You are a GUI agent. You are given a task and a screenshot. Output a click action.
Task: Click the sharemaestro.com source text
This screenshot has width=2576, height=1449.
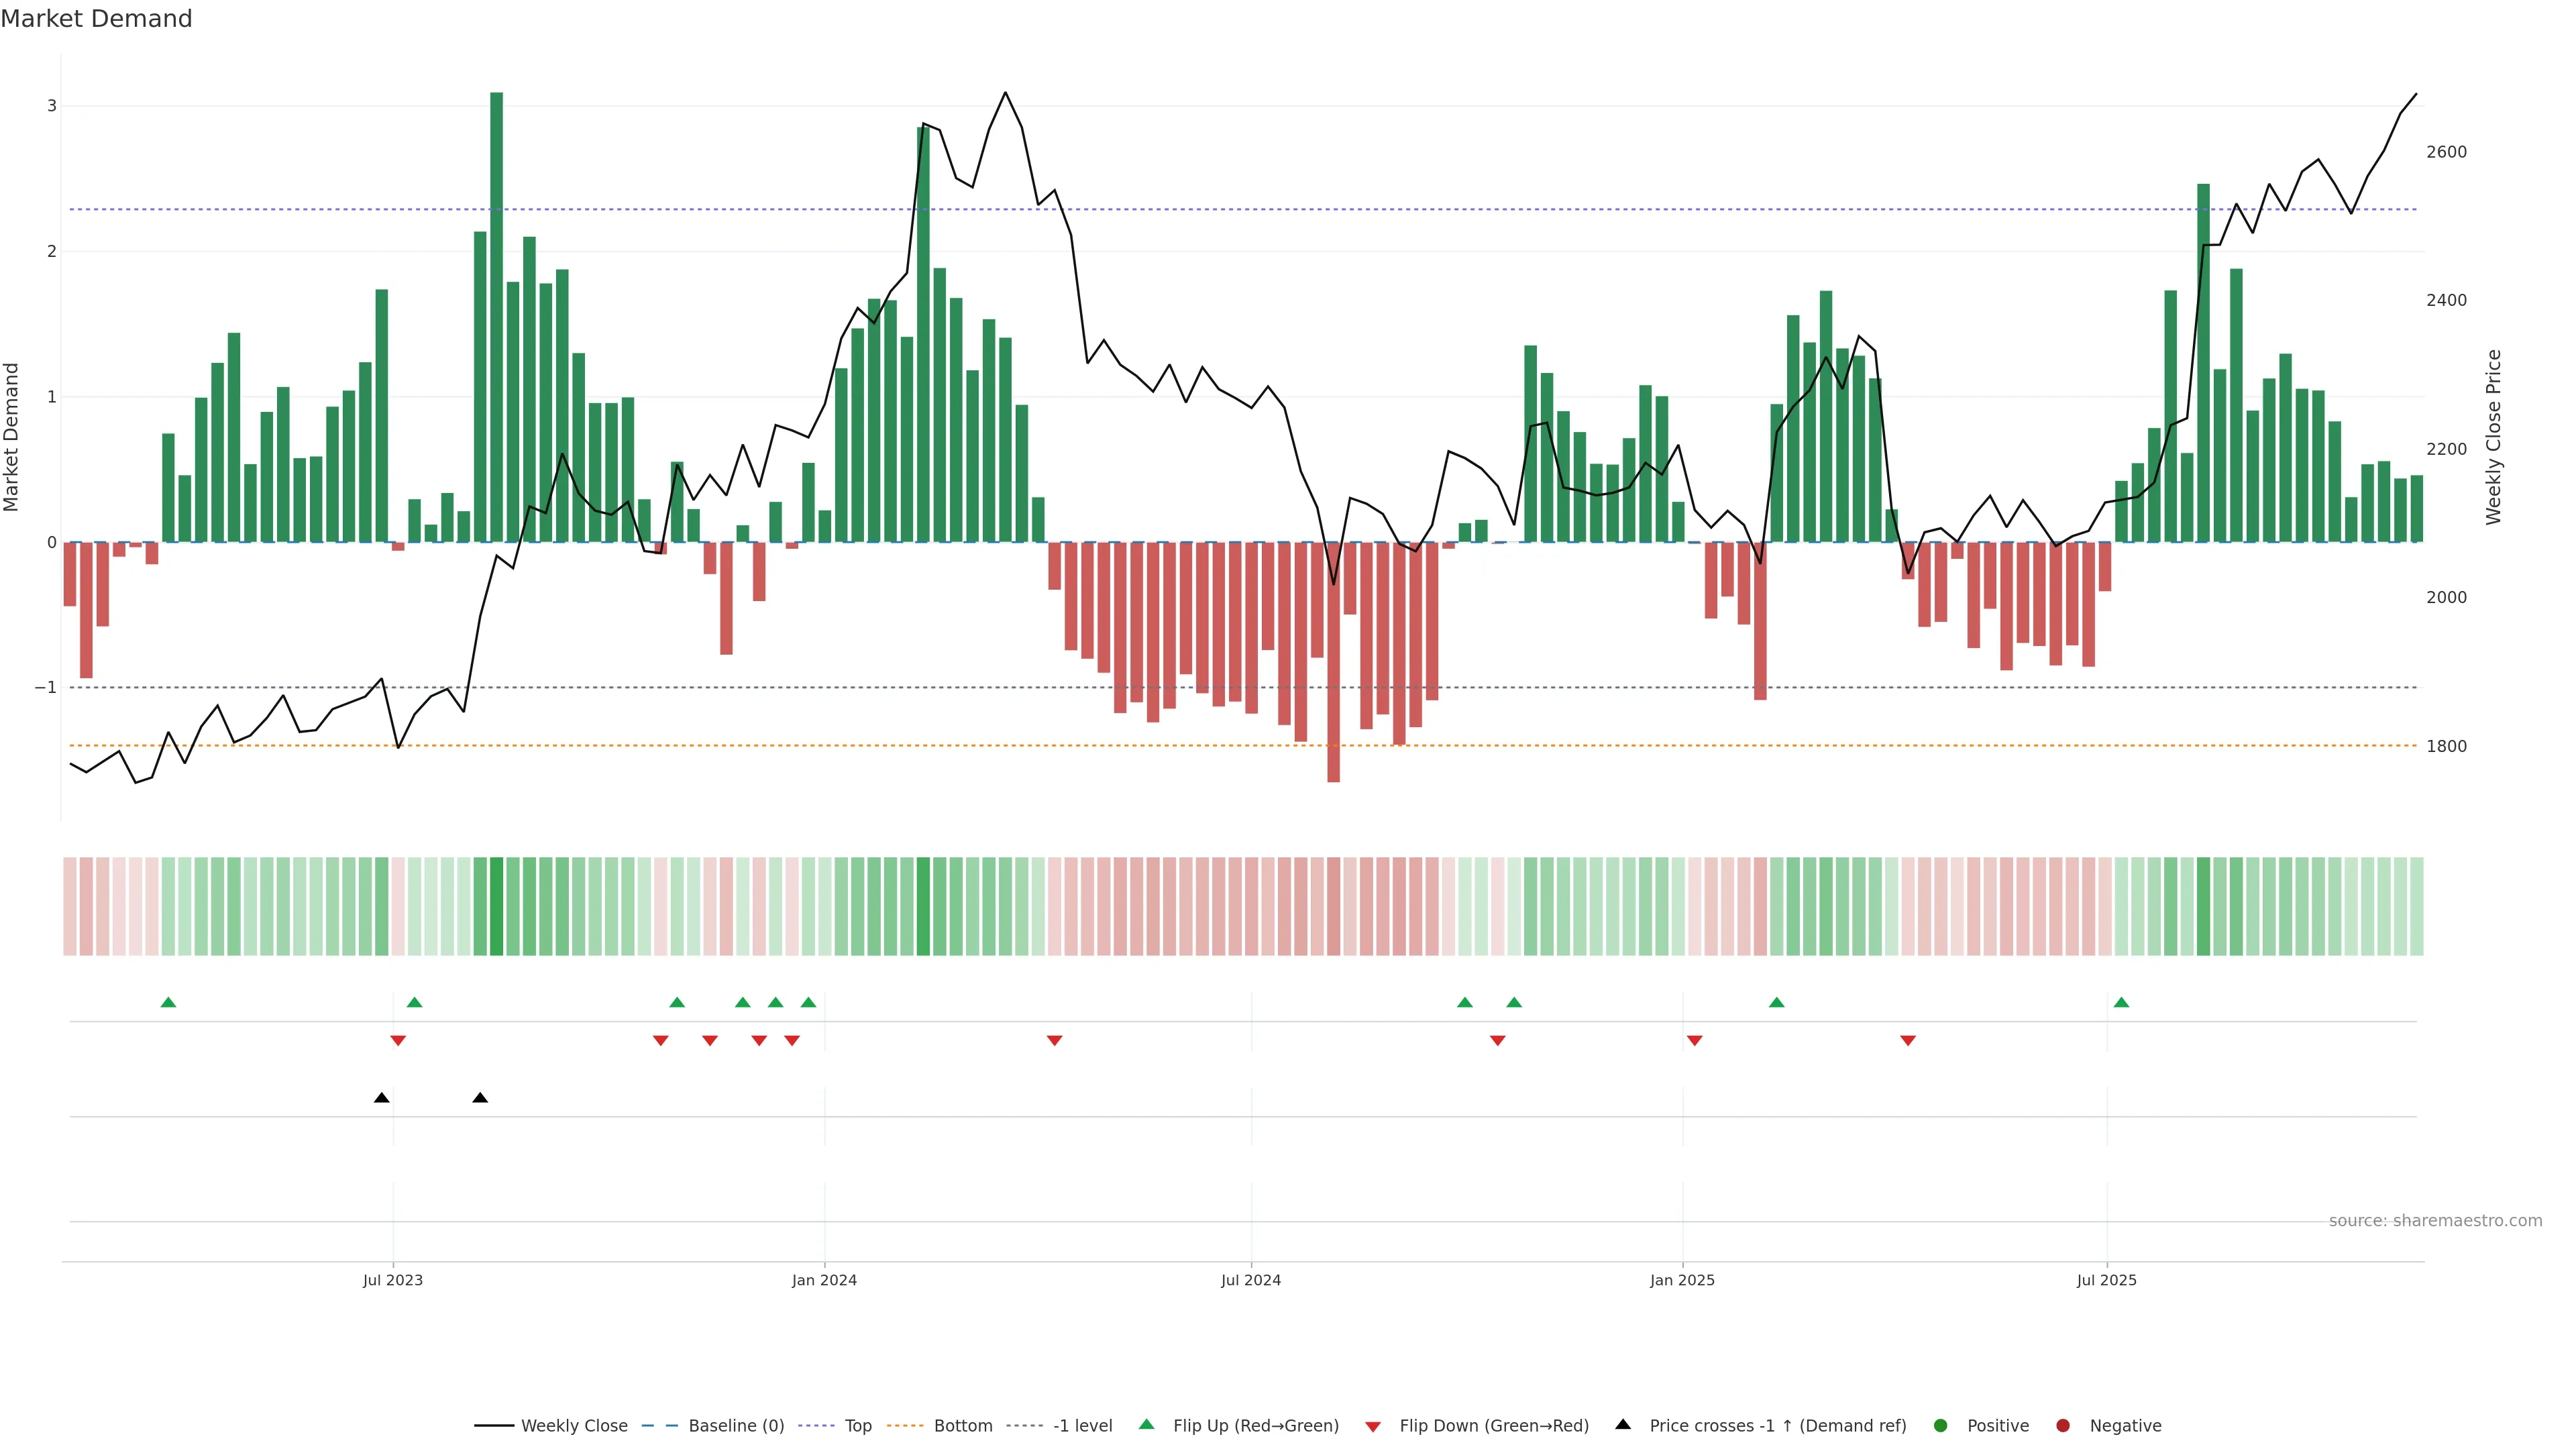pos(2435,1221)
